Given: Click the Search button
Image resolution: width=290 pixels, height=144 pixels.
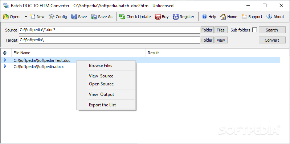Looking at the screenshot, I should pyautogui.click(x=272, y=30).
